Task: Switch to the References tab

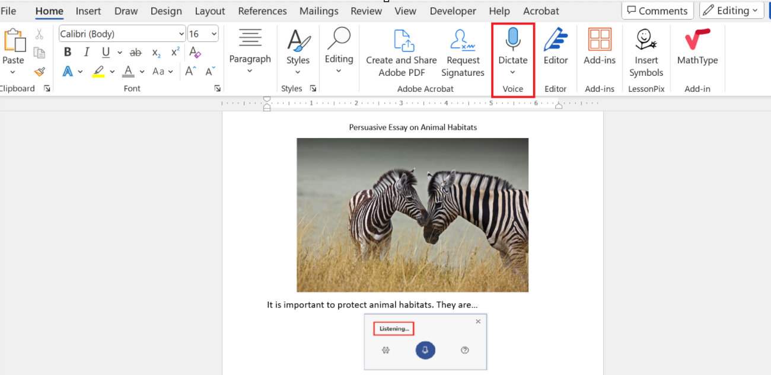Action: coord(262,11)
